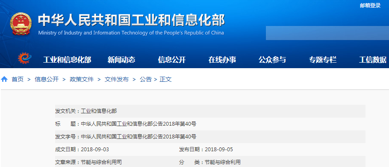389x167 pixels.
Task: Open the 公众参与 navigation menu
Action: (272, 60)
